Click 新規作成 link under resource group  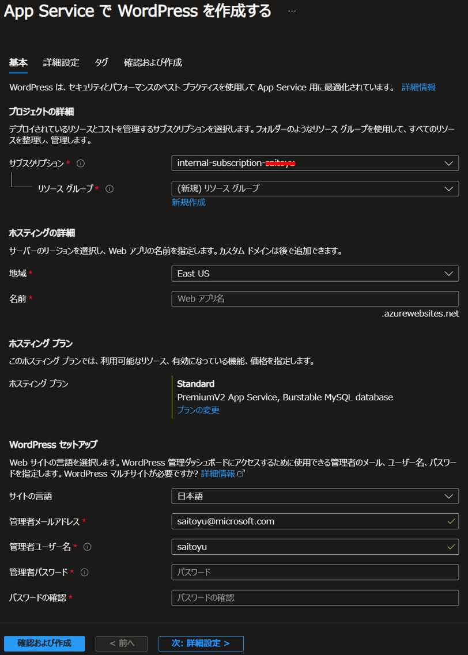(188, 203)
